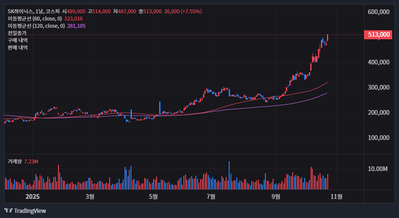399x218 pixels.
Task: Click the 9월 marker on time axis
Action: coord(276,197)
